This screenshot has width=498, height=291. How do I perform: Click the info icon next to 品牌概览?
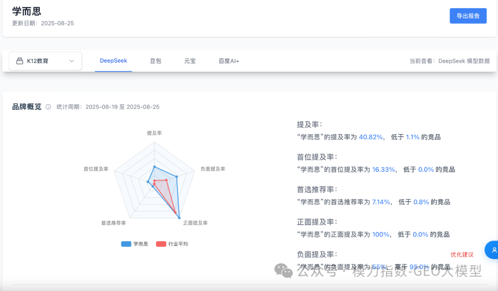point(48,107)
